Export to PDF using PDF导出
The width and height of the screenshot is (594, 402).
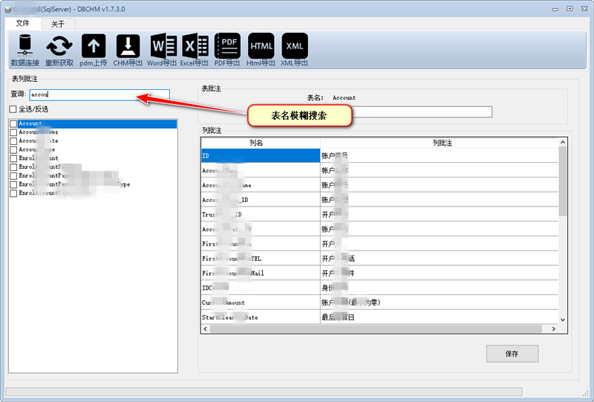pos(227,47)
